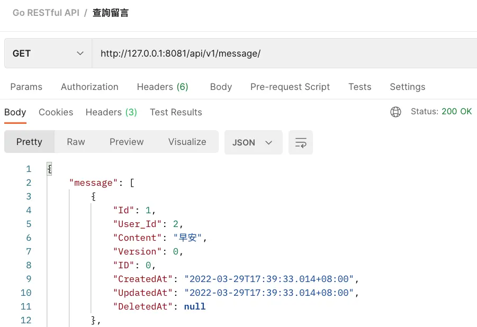Click the GET dropdown chevron arrow
Screen dimensions: 477x327
pos(80,53)
